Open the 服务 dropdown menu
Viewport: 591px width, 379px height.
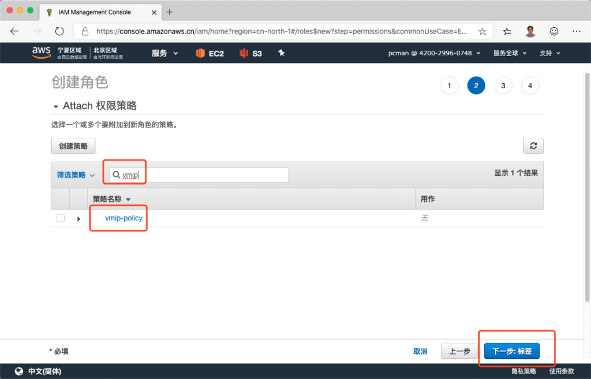[164, 53]
